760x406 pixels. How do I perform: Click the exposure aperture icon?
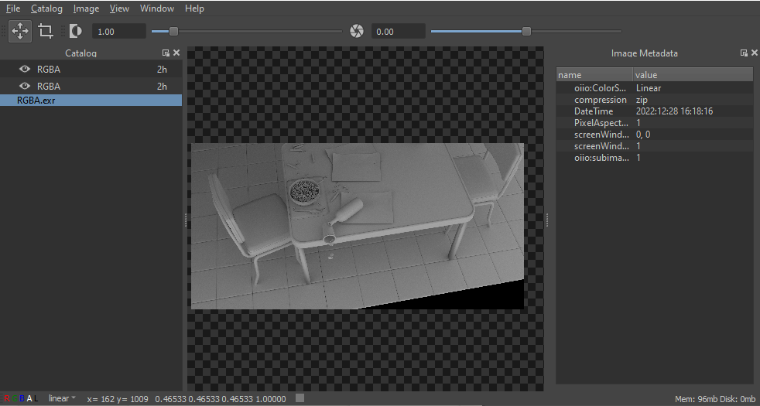tap(357, 32)
